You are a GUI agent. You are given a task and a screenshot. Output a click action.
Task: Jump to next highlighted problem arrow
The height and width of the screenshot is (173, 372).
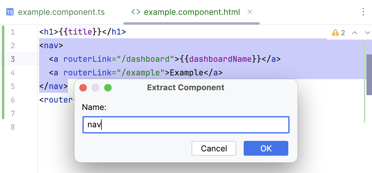[x=368, y=32]
